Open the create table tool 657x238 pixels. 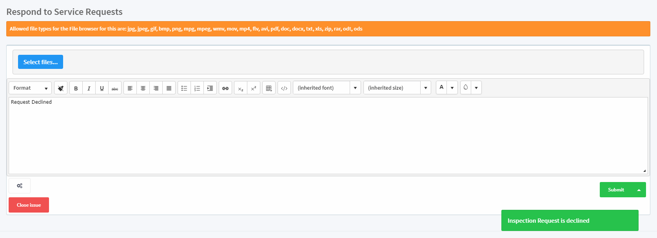(269, 88)
